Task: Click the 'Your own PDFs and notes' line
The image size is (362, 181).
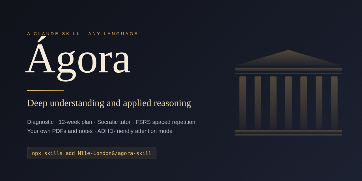Action: click(100, 131)
